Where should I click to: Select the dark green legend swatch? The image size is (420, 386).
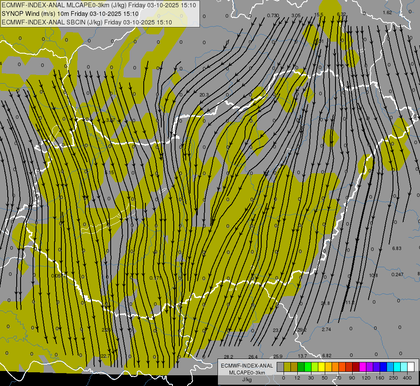pyautogui.click(x=301, y=367)
